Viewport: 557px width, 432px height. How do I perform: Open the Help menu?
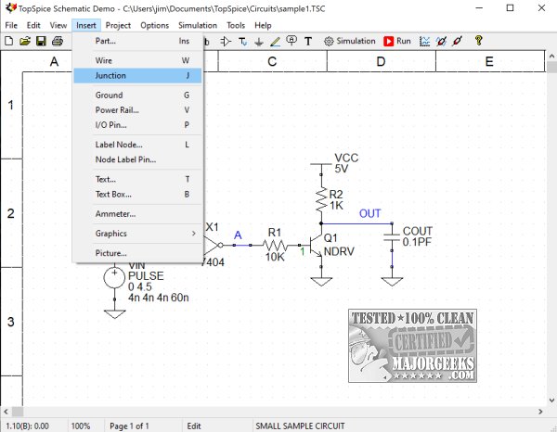coord(263,26)
